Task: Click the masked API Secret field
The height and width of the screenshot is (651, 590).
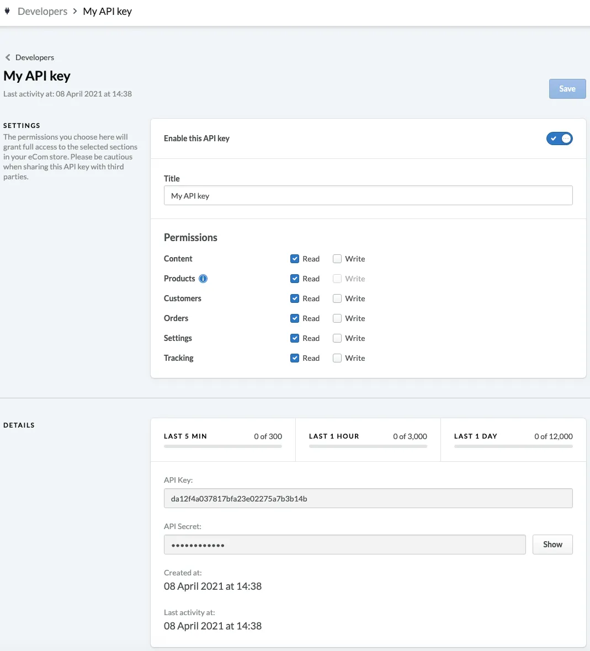Action: click(x=344, y=545)
